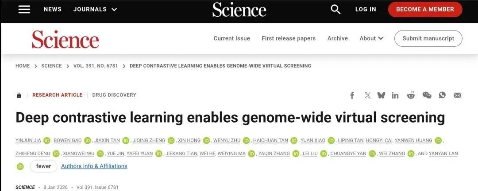The width and height of the screenshot is (478, 191).
Task: Expand the Journals dropdown
Action: [95, 9]
